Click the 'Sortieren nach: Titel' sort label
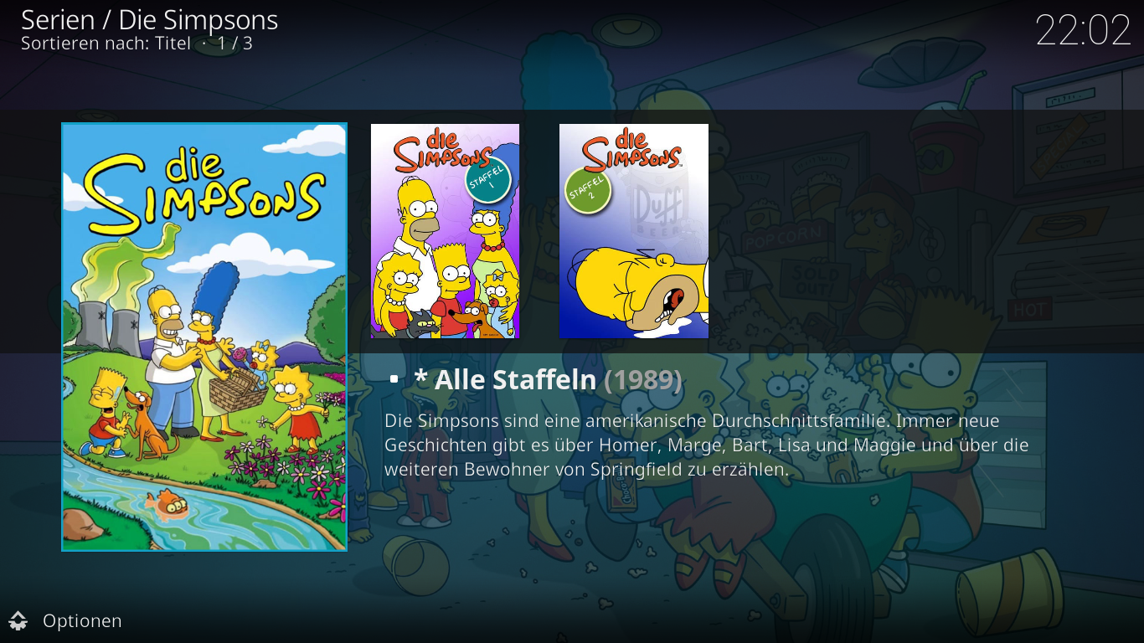 [x=106, y=44]
